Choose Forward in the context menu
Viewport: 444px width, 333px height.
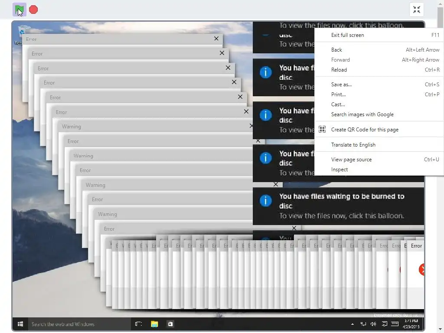pos(379,60)
